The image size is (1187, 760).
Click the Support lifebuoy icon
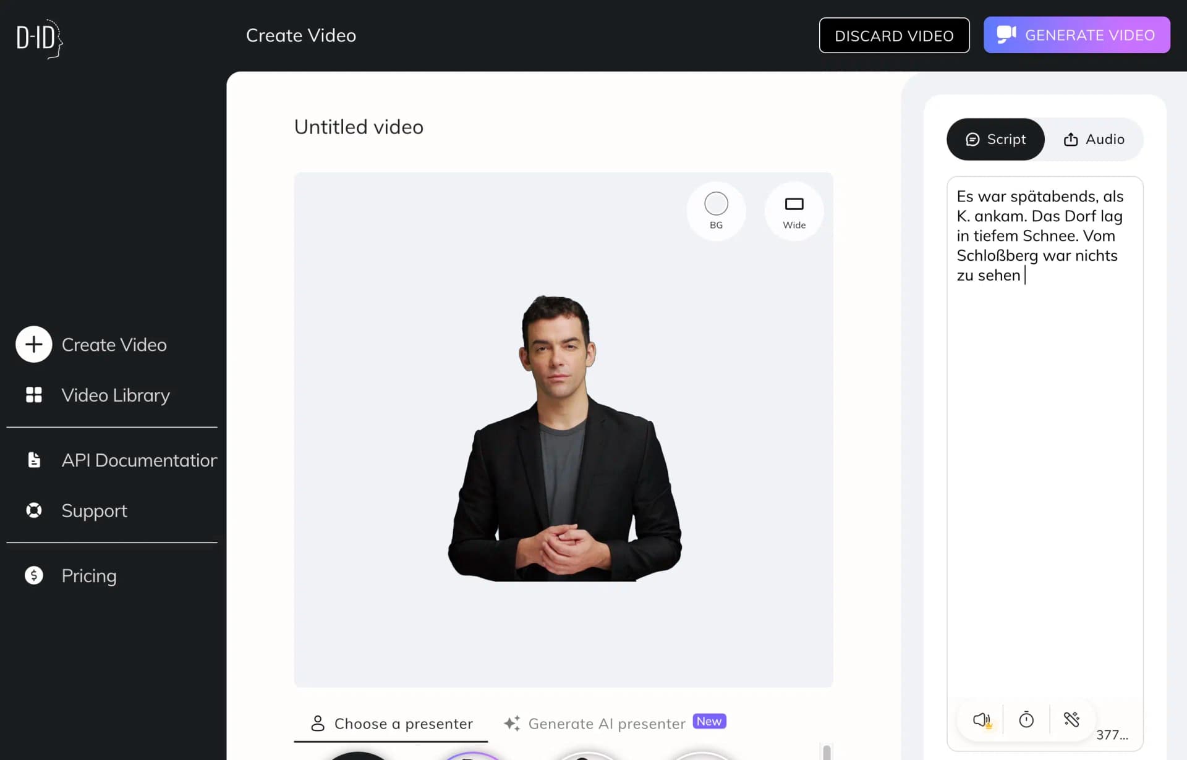33,510
